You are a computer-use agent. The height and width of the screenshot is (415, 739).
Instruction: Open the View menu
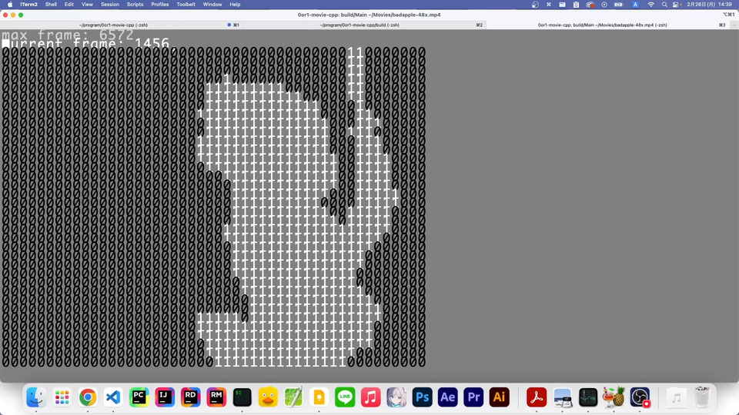(x=87, y=5)
